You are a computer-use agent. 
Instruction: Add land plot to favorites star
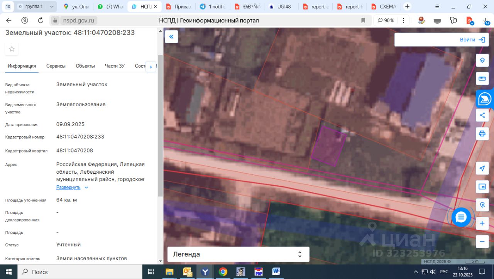tap(12, 49)
